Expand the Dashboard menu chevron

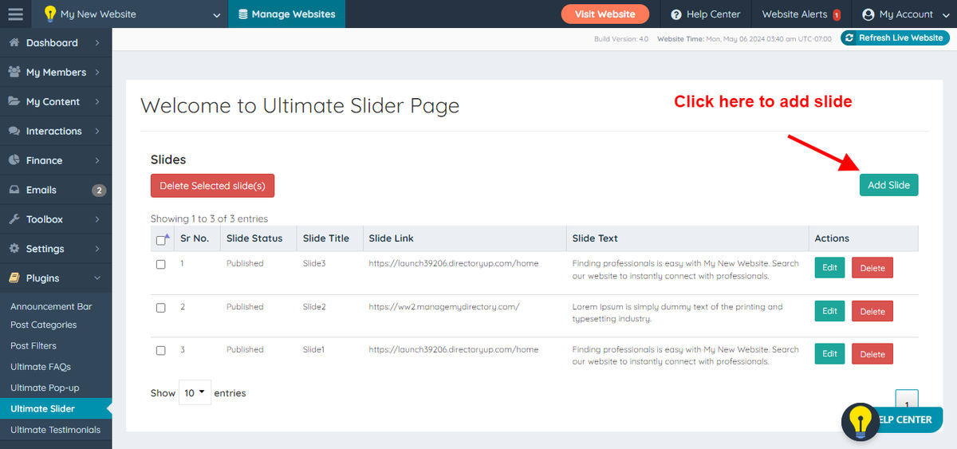click(97, 43)
